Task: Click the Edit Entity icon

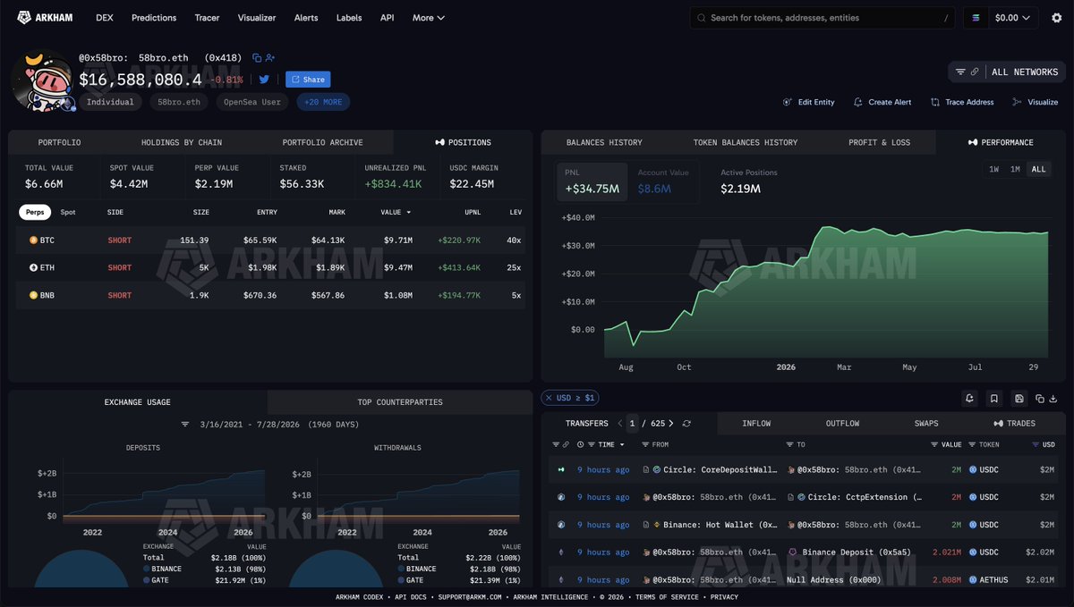Action: point(788,102)
